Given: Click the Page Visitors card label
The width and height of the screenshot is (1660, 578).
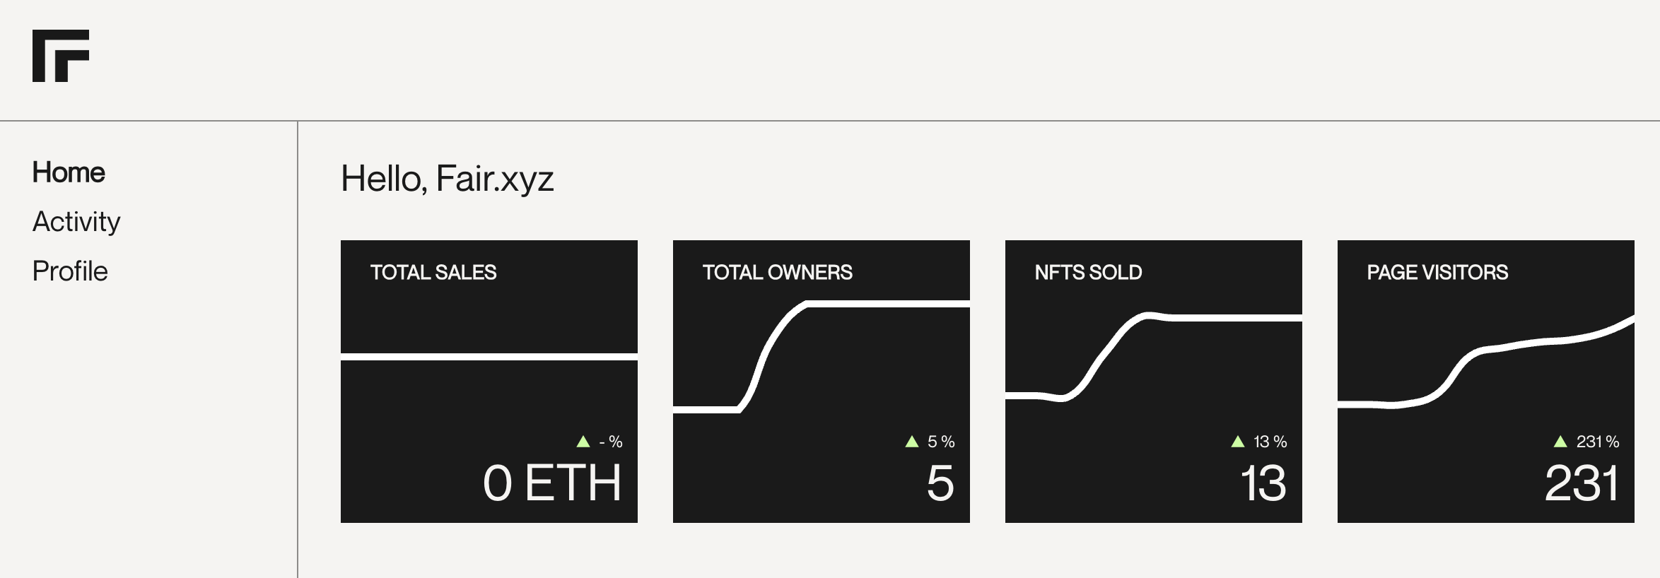Looking at the screenshot, I should 1437,273.
